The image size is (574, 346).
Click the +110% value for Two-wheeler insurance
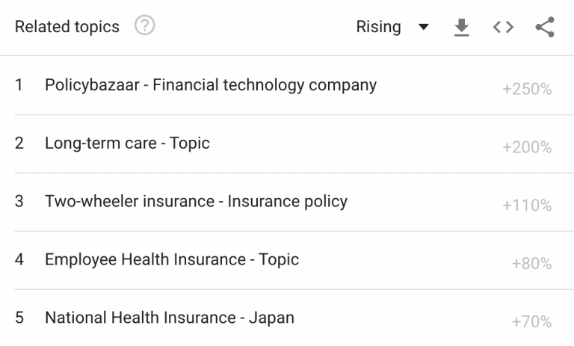(527, 206)
